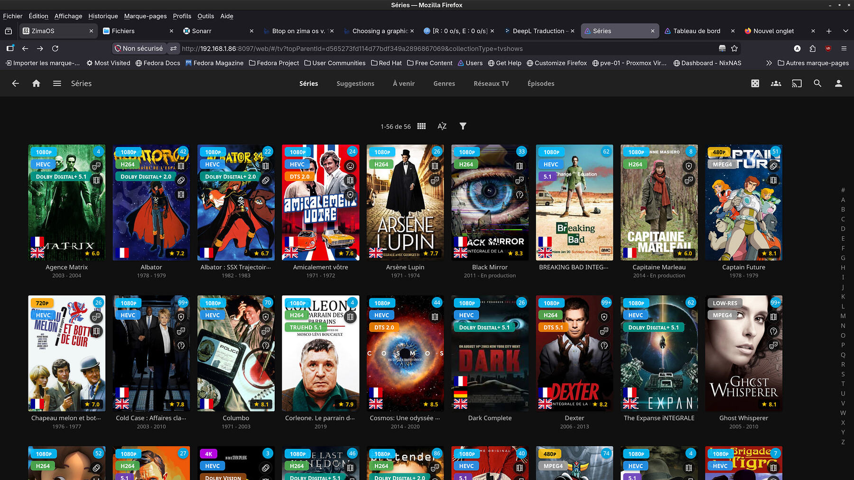Screen dimensions: 854x480
Task: Open the Black Mirror poster
Action: coord(490,203)
